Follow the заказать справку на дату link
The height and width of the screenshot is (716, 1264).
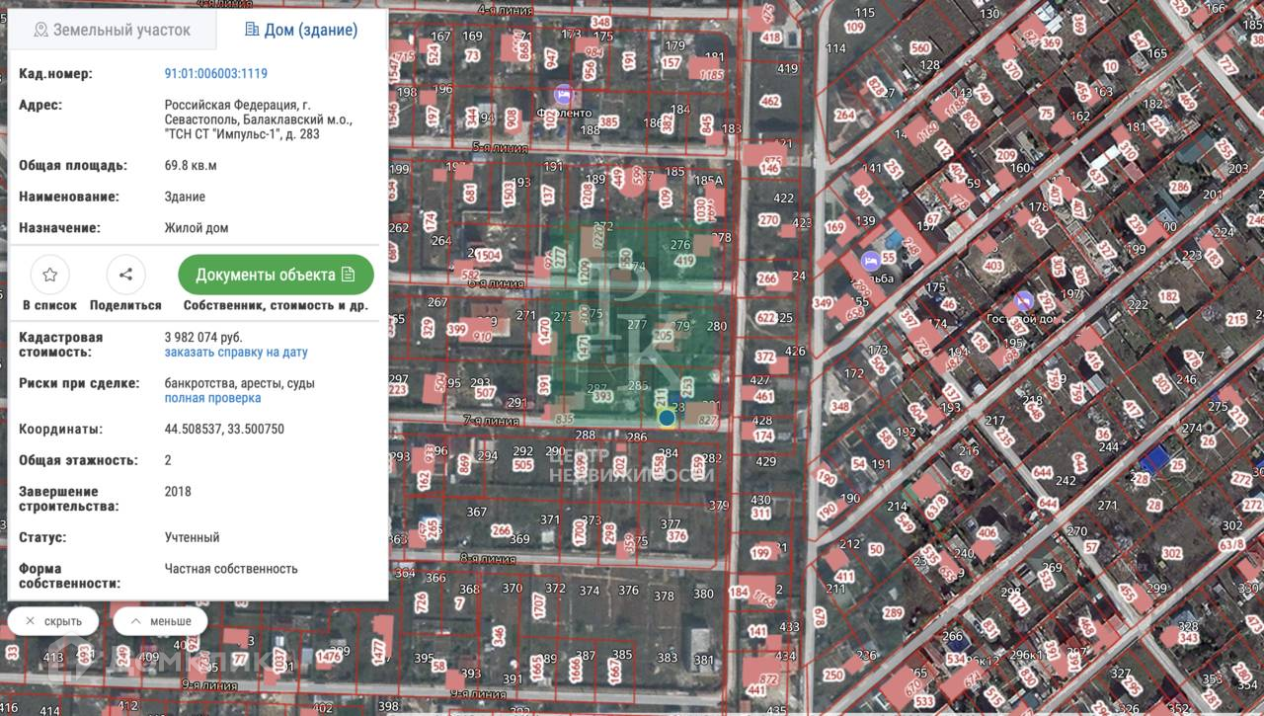[x=236, y=353]
